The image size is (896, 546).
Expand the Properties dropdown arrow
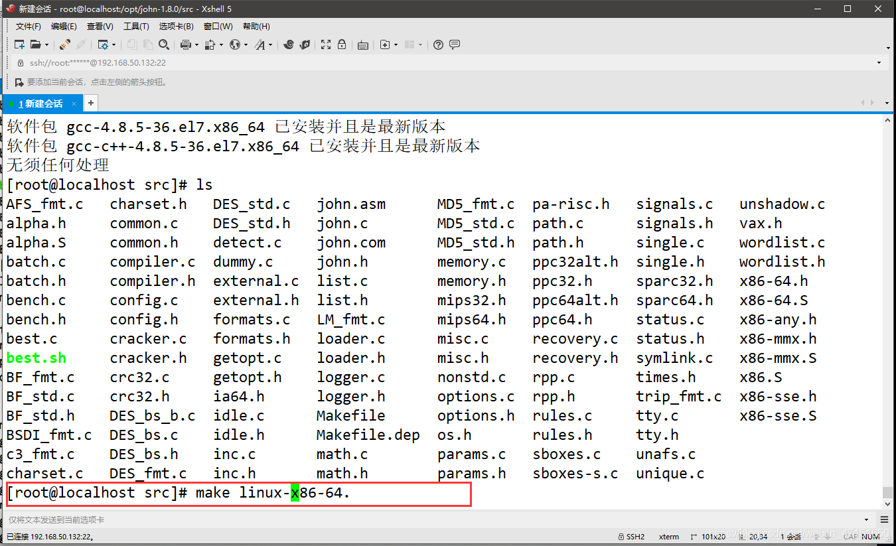coord(114,45)
